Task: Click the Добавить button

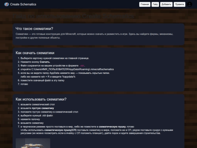Action: [166, 4]
